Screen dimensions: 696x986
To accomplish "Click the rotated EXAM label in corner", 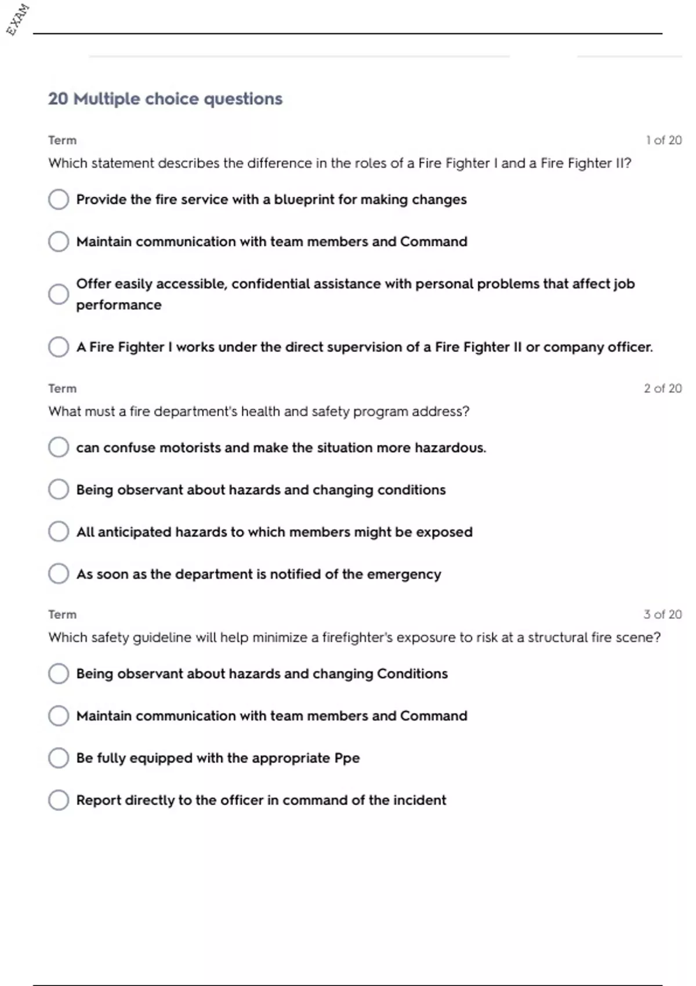I will [17, 19].
